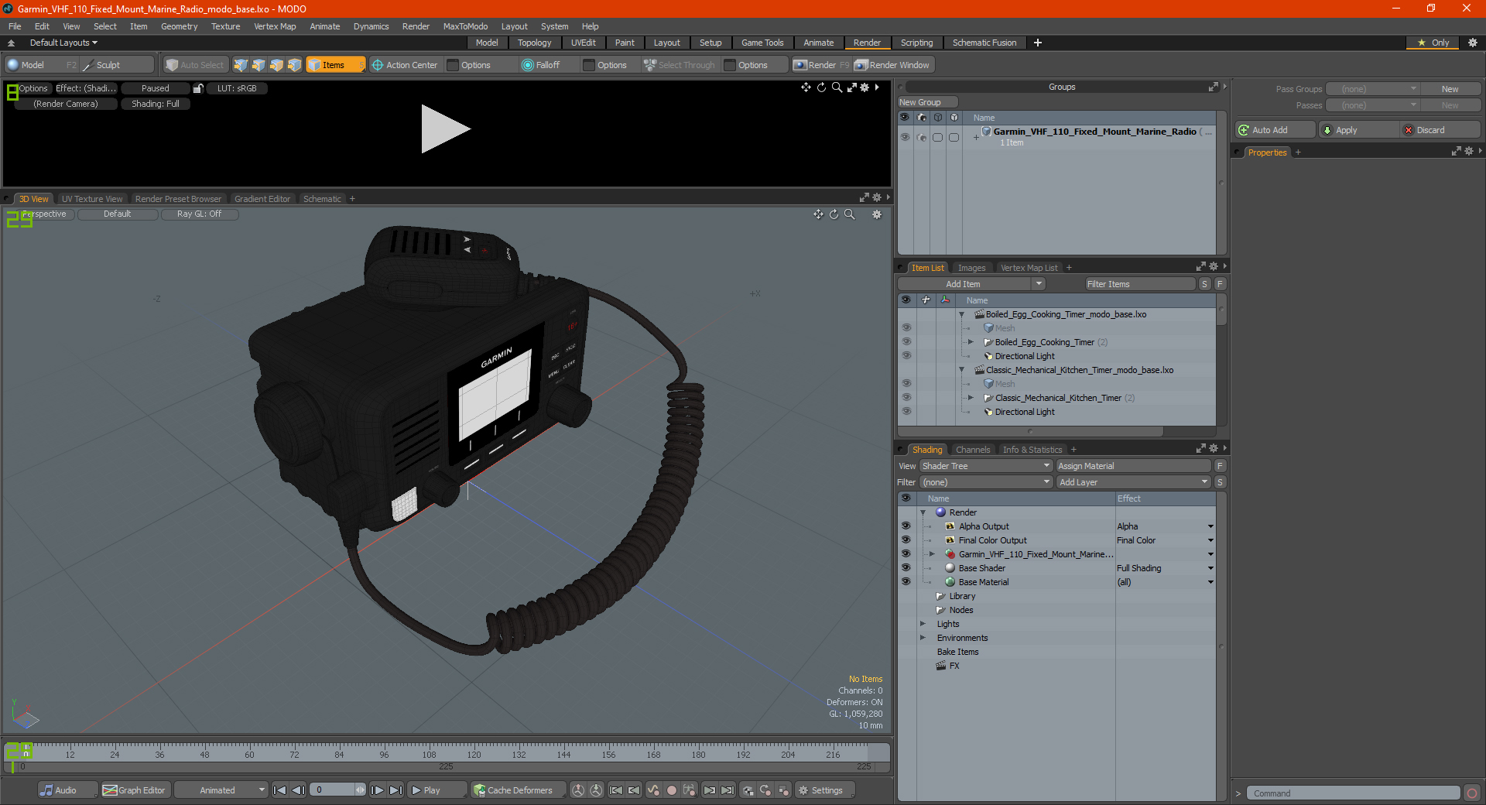Open the Action Center tool
The image size is (1486, 805).
[405, 65]
